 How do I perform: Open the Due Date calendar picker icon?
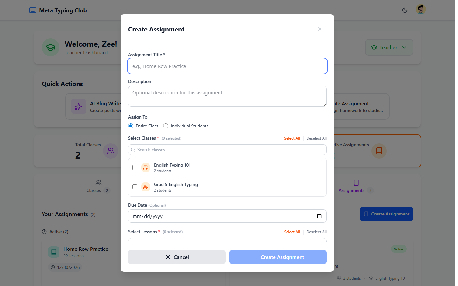(319, 216)
